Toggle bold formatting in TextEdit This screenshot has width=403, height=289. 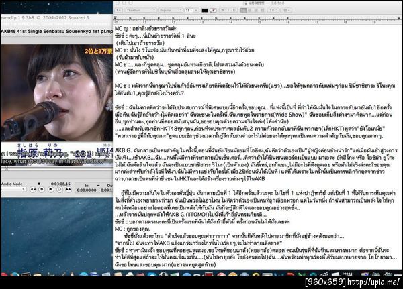[222, 11]
